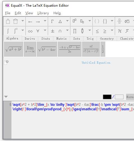Collapse panel with the down triangle

[6, 97]
